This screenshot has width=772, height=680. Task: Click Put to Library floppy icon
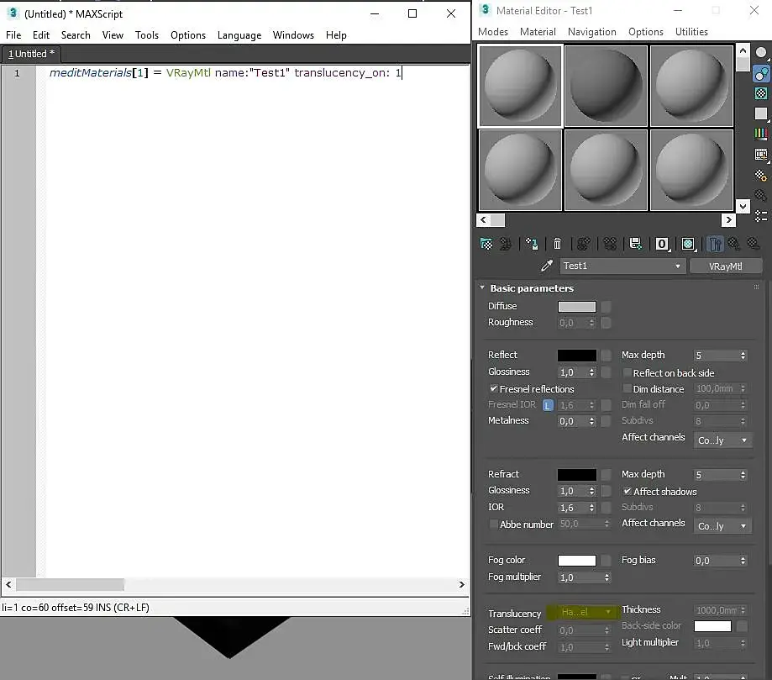point(636,244)
